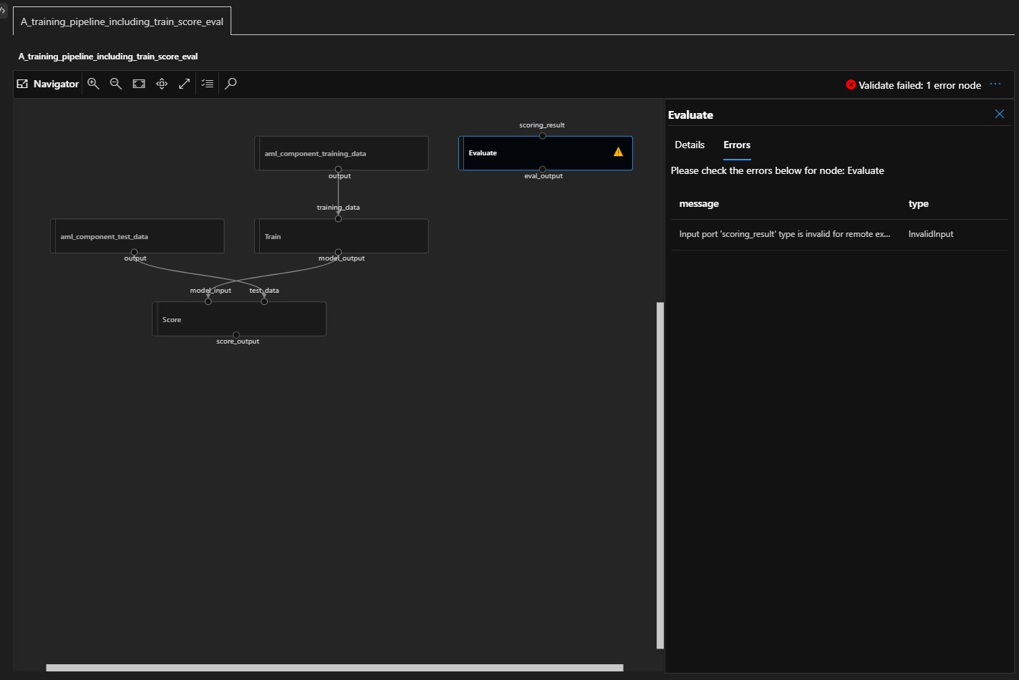
Task: Click the pipeline title below the tab
Action: coord(108,57)
